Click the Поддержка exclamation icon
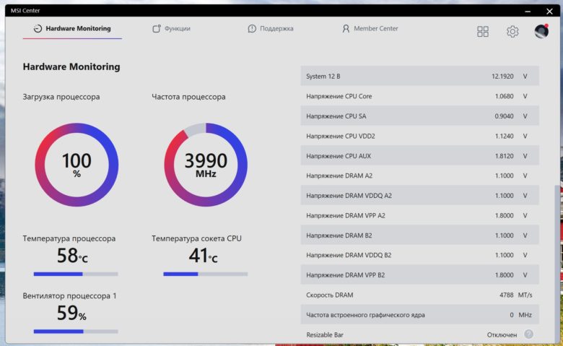563x346 pixels. tap(252, 28)
